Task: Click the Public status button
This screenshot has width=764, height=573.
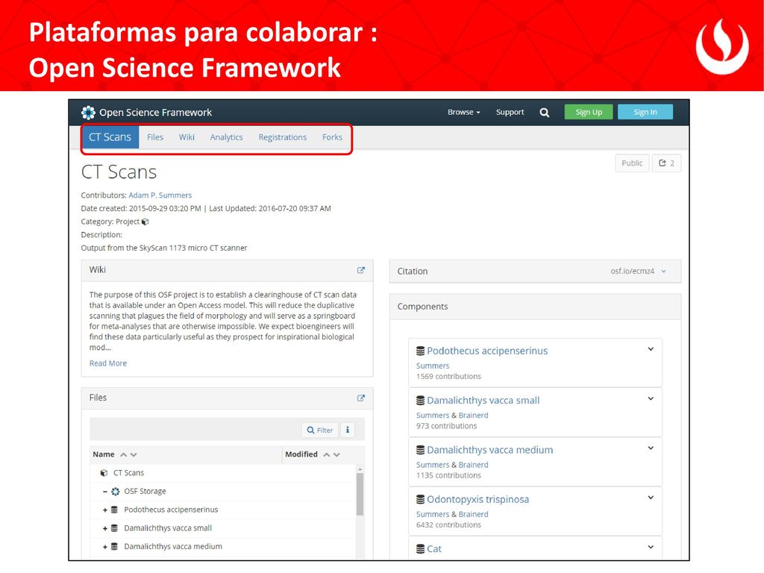Action: [632, 163]
